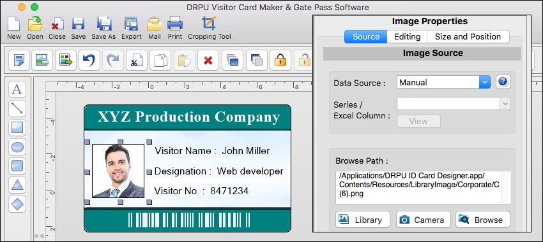Viewport: 543px width, 242px height.
Task: Cut selection with the scissors icon
Action: [137, 60]
